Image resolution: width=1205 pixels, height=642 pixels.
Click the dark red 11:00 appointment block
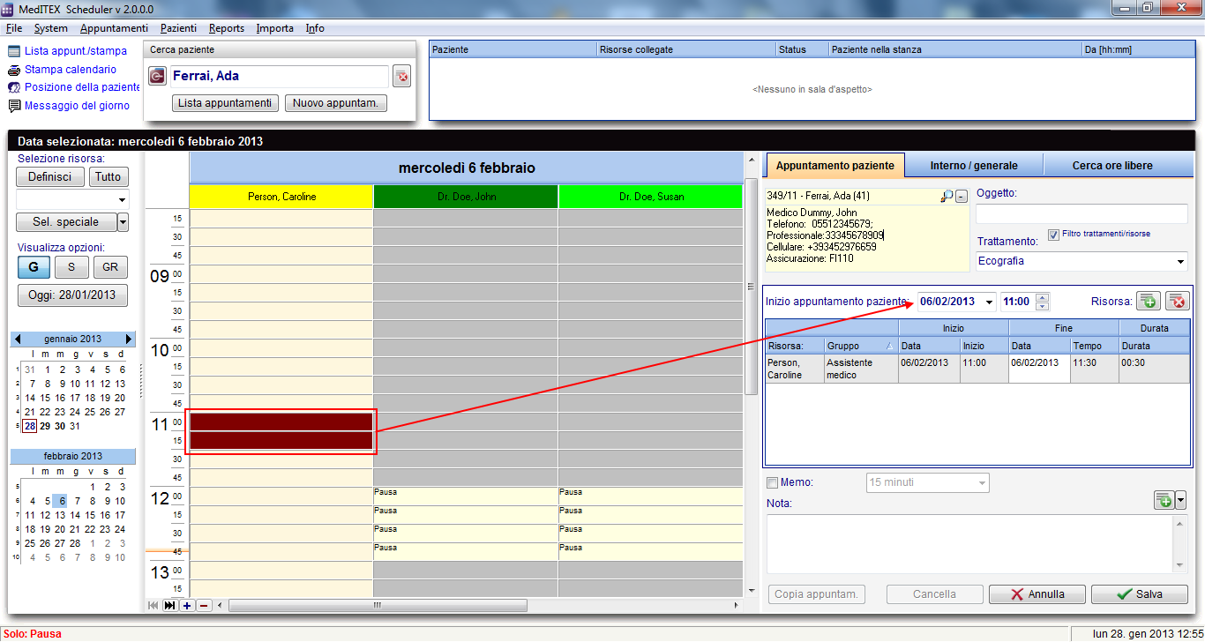coord(281,431)
